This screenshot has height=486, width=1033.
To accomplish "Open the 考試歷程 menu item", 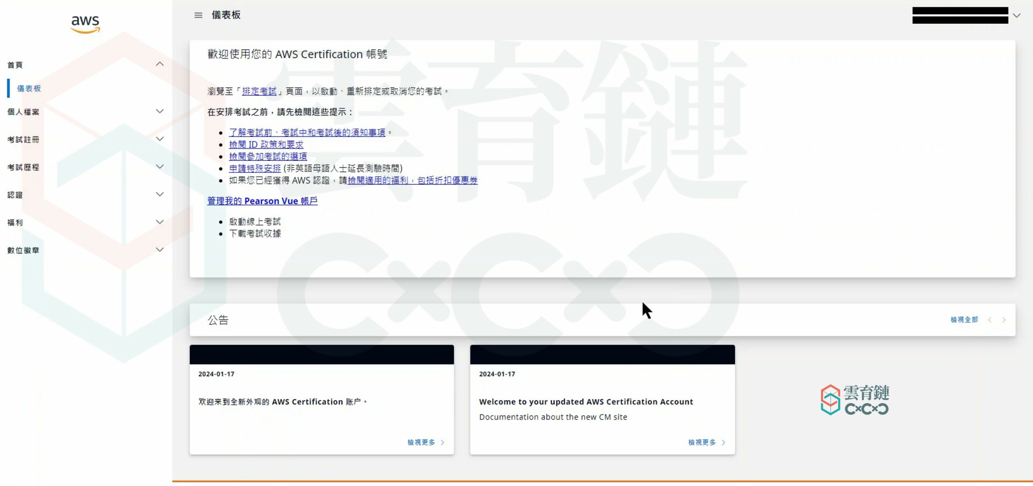I will [x=23, y=167].
